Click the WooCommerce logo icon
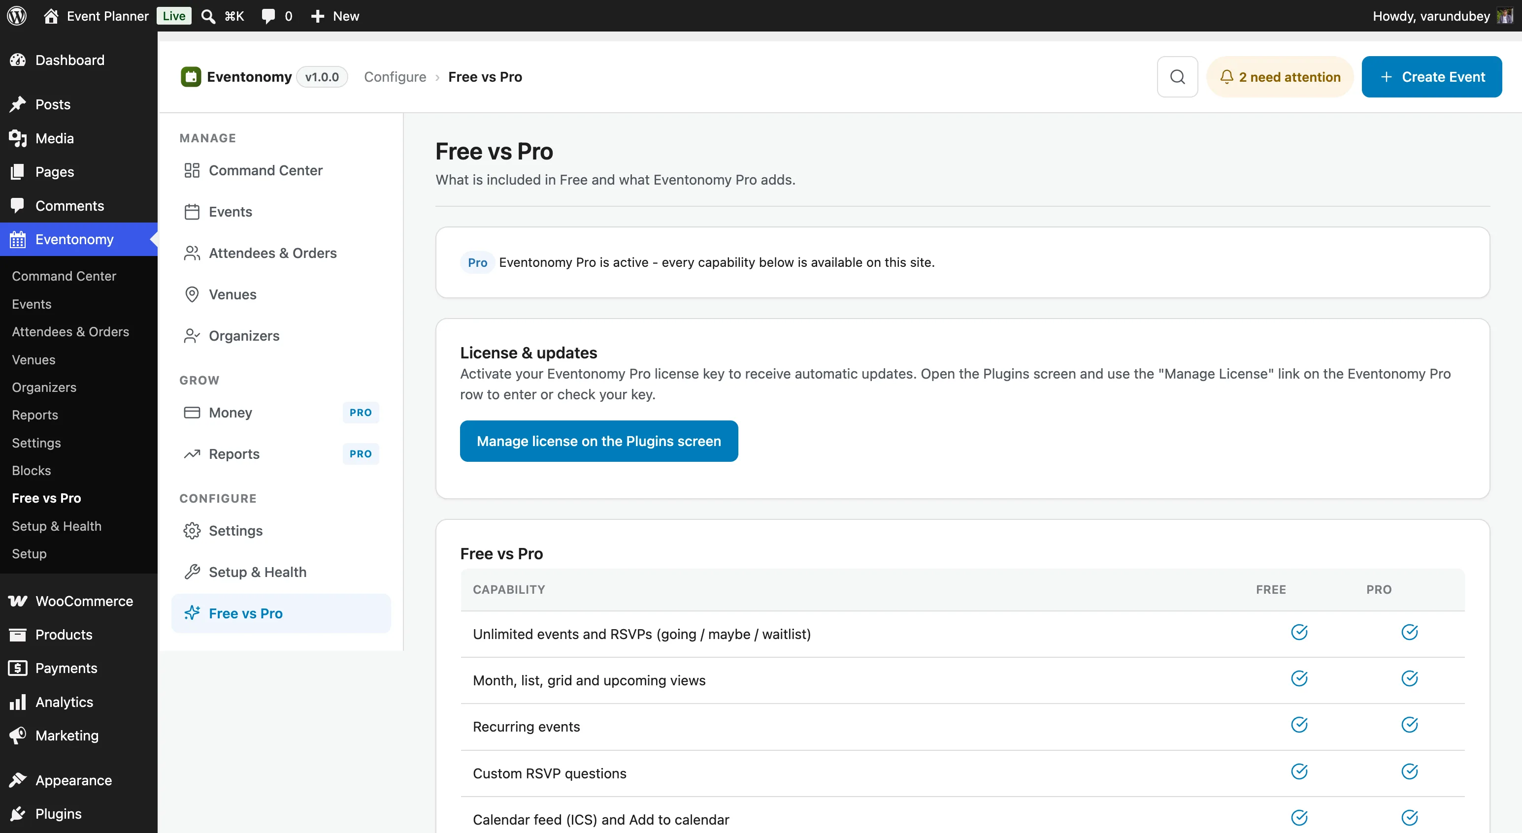The width and height of the screenshot is (1522, 833). point(18,601)
